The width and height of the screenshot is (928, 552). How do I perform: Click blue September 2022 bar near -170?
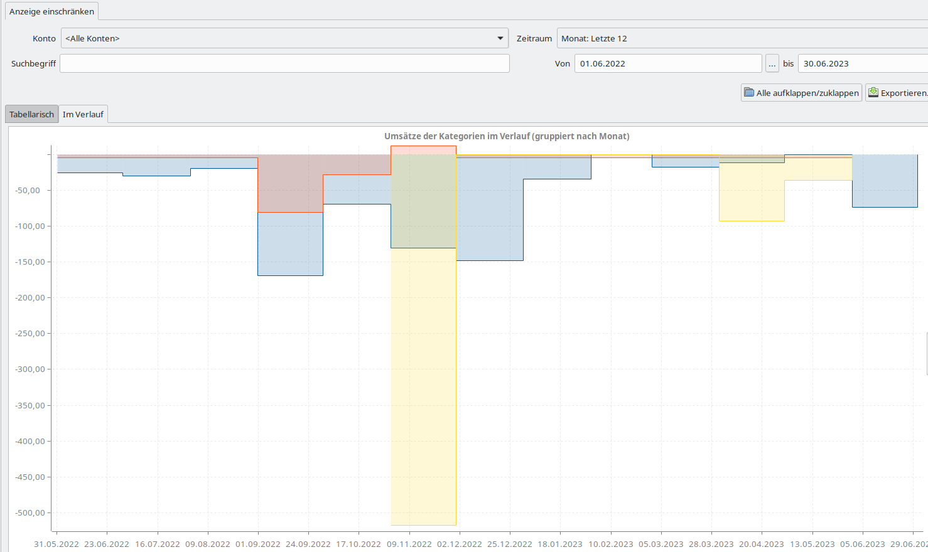(290, 245)
